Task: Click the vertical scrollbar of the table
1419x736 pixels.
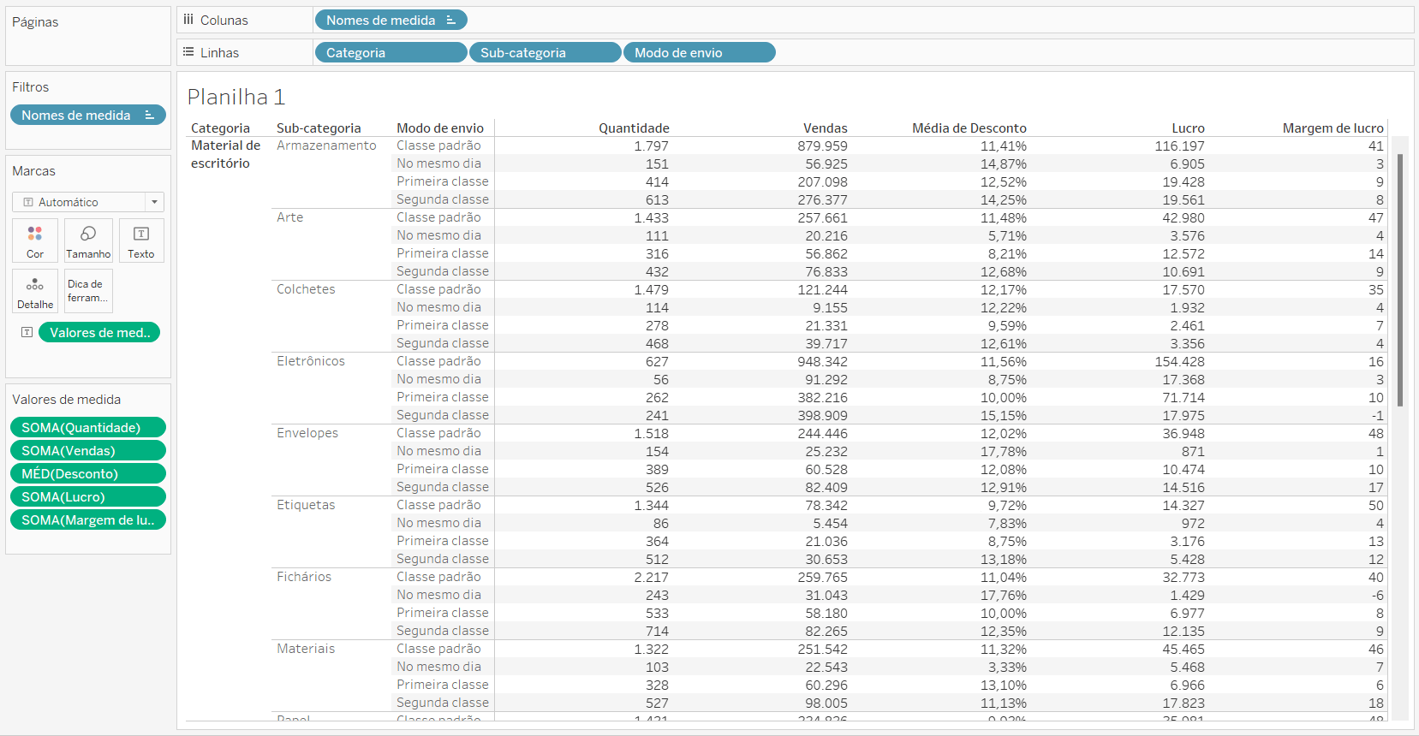Action: (1400, 280)
